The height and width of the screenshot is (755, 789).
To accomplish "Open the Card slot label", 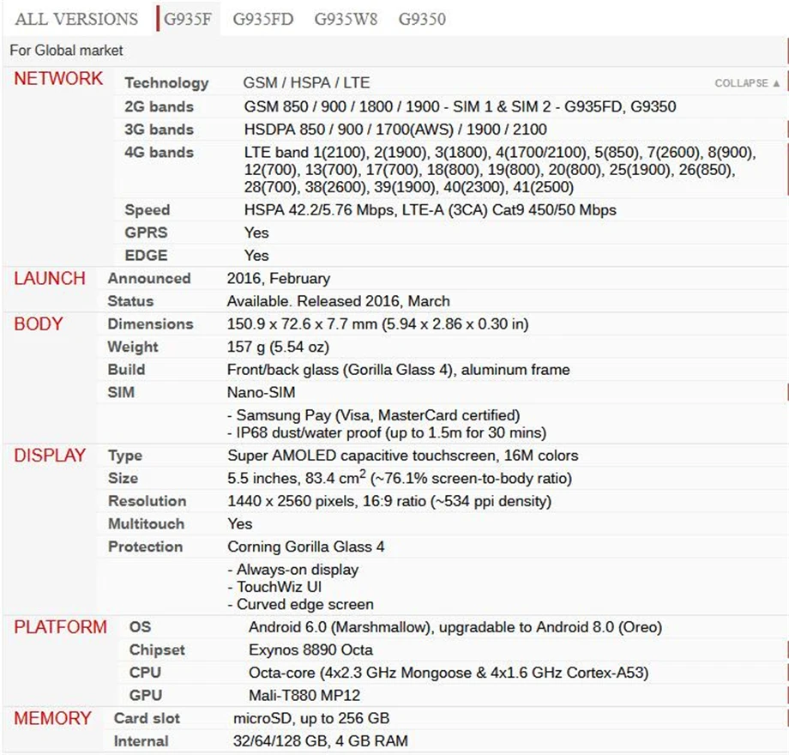I will [147, 718].
